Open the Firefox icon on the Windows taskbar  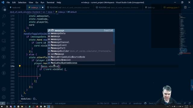(x=37, y=106)
